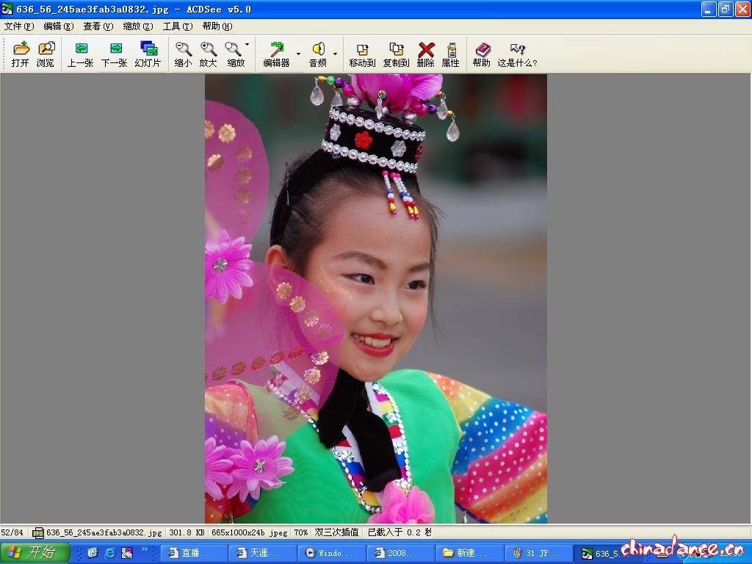Click the 打开 (Open) toolbar icon

pyautogui.click(x=21, y=54)
